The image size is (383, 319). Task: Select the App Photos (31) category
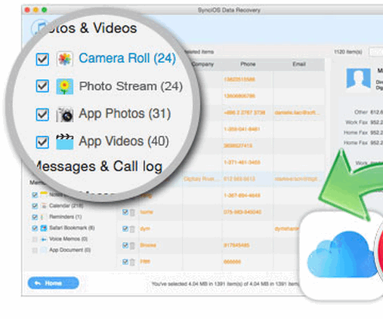coord(125,114)
